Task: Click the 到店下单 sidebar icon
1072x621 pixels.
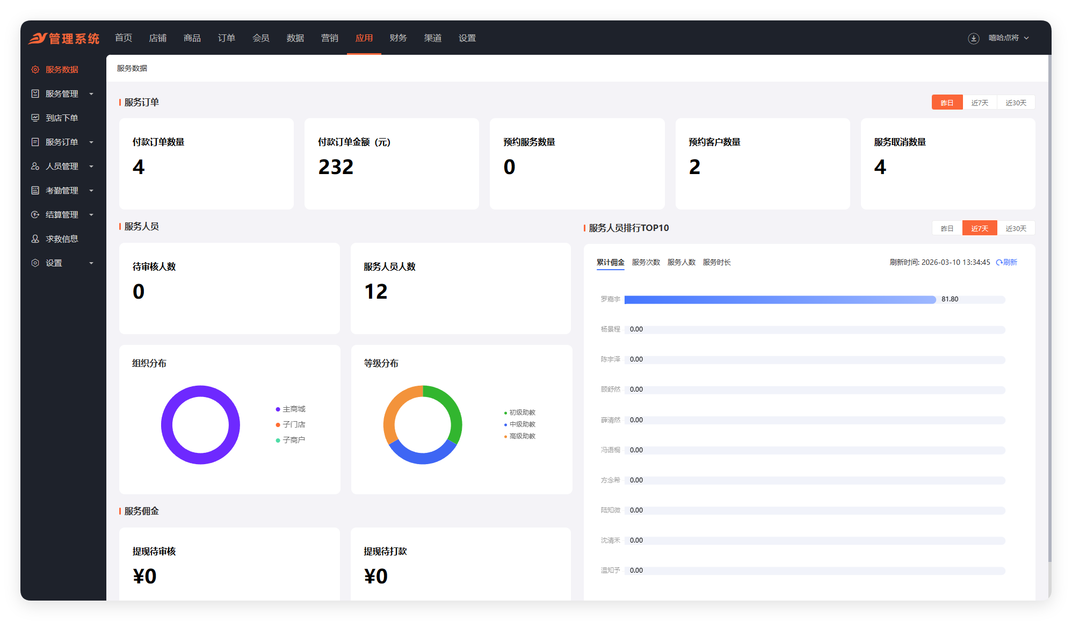Action: coord(35,118)
